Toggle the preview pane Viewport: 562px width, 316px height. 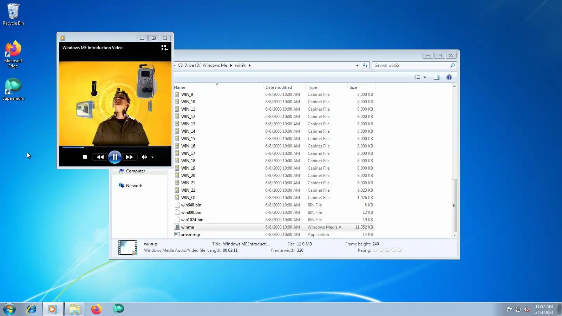pyautogui.click(x=437, y=77)
